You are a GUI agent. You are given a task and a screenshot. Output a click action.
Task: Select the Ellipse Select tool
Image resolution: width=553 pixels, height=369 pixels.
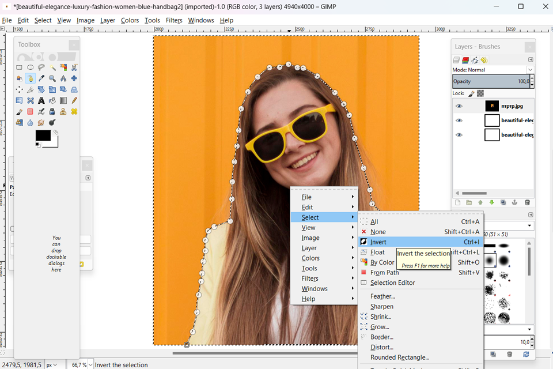[31, 67]
